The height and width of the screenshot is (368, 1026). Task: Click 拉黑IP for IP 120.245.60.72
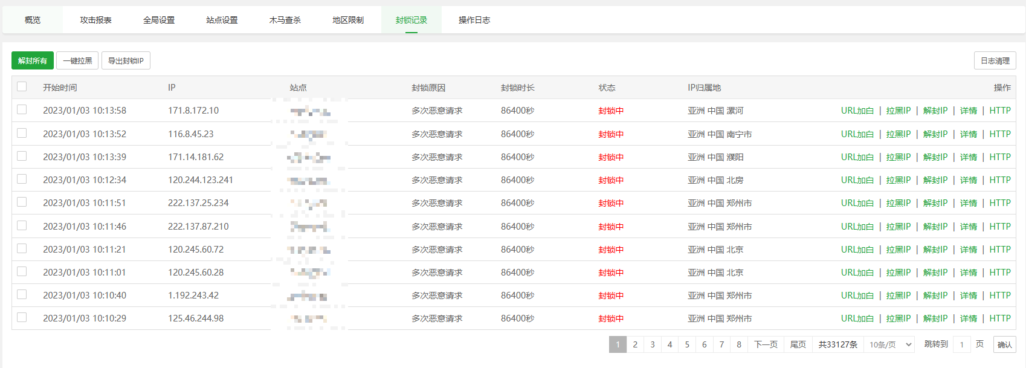click(899, 250)
